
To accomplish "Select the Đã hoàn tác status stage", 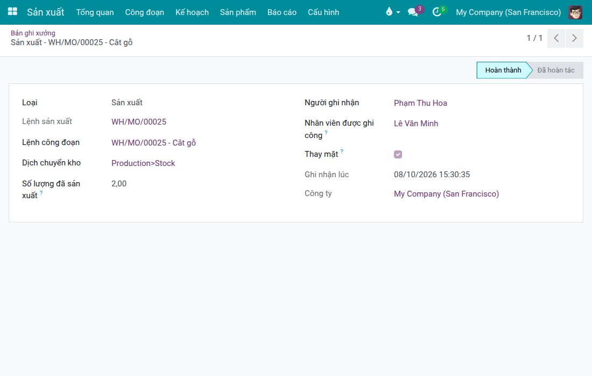I will 555,70.
